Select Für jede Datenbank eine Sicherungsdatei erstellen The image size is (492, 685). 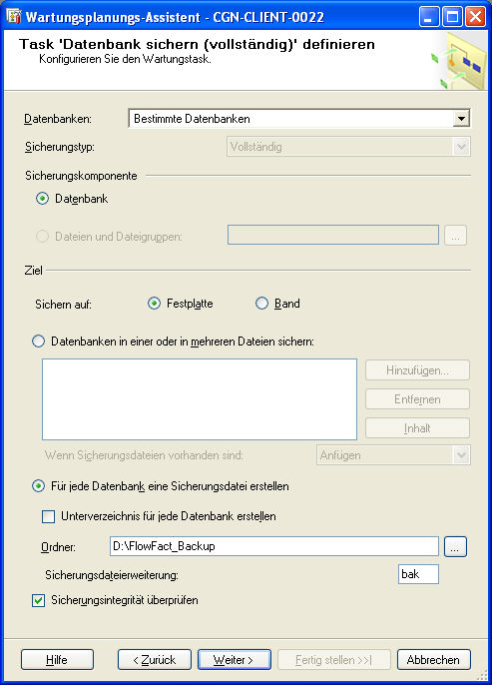click(x=38, y=486)
